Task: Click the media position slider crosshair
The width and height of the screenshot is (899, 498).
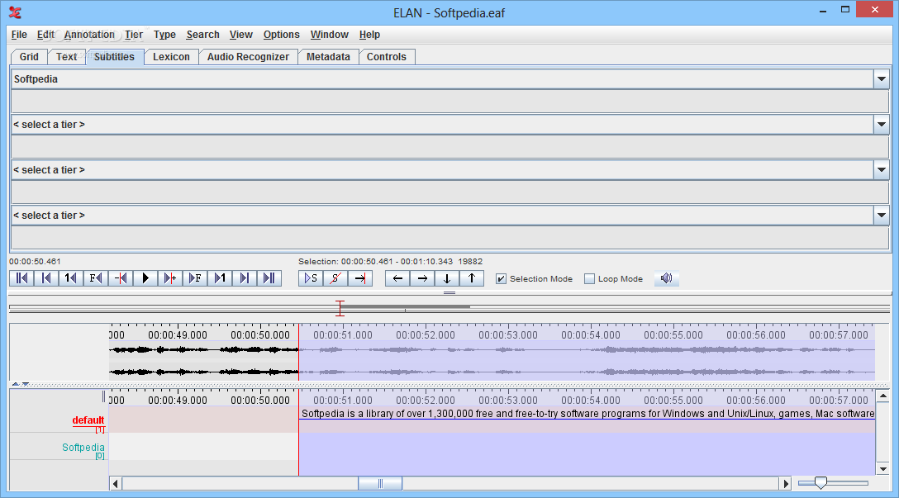Action: (x=340, y=308)
